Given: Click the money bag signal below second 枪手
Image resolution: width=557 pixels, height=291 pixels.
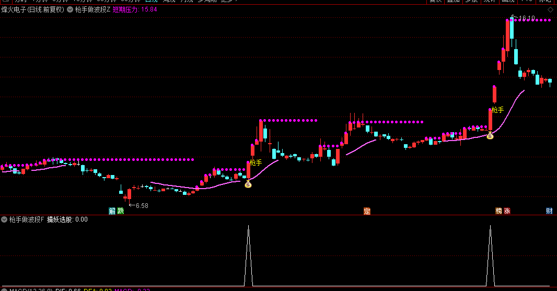Looking at the screenshot, I should coord(490,135).
